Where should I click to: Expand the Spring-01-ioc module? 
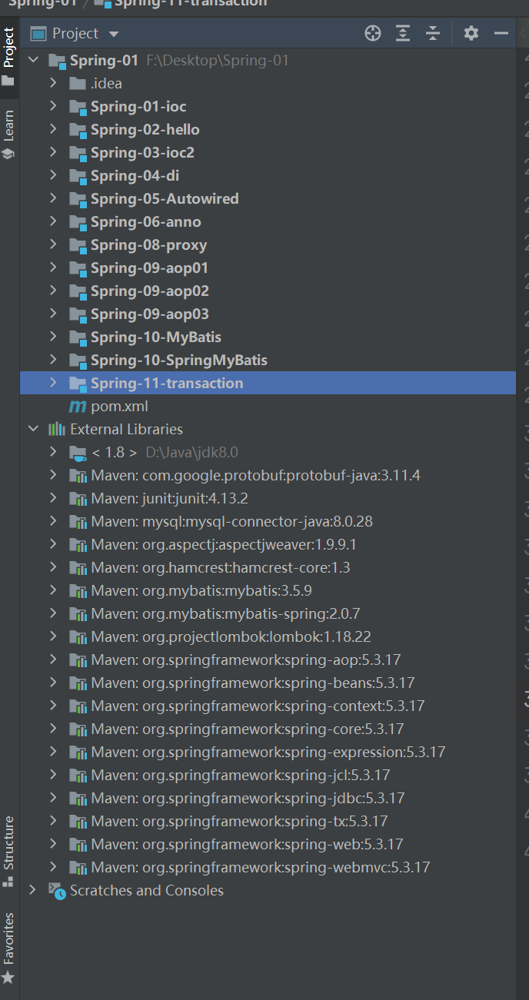(53, 106)
